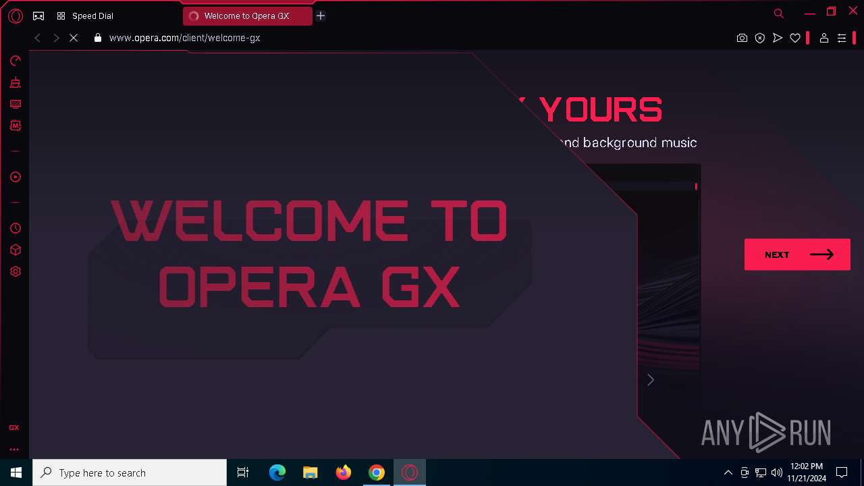Screen dimensions: 864x486
Task: Open the Player in sidebar
Action: pos(16,177)
